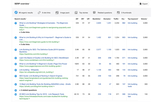
Task: Sort by the Backlinks column header
Action: [x=96, y=19]
